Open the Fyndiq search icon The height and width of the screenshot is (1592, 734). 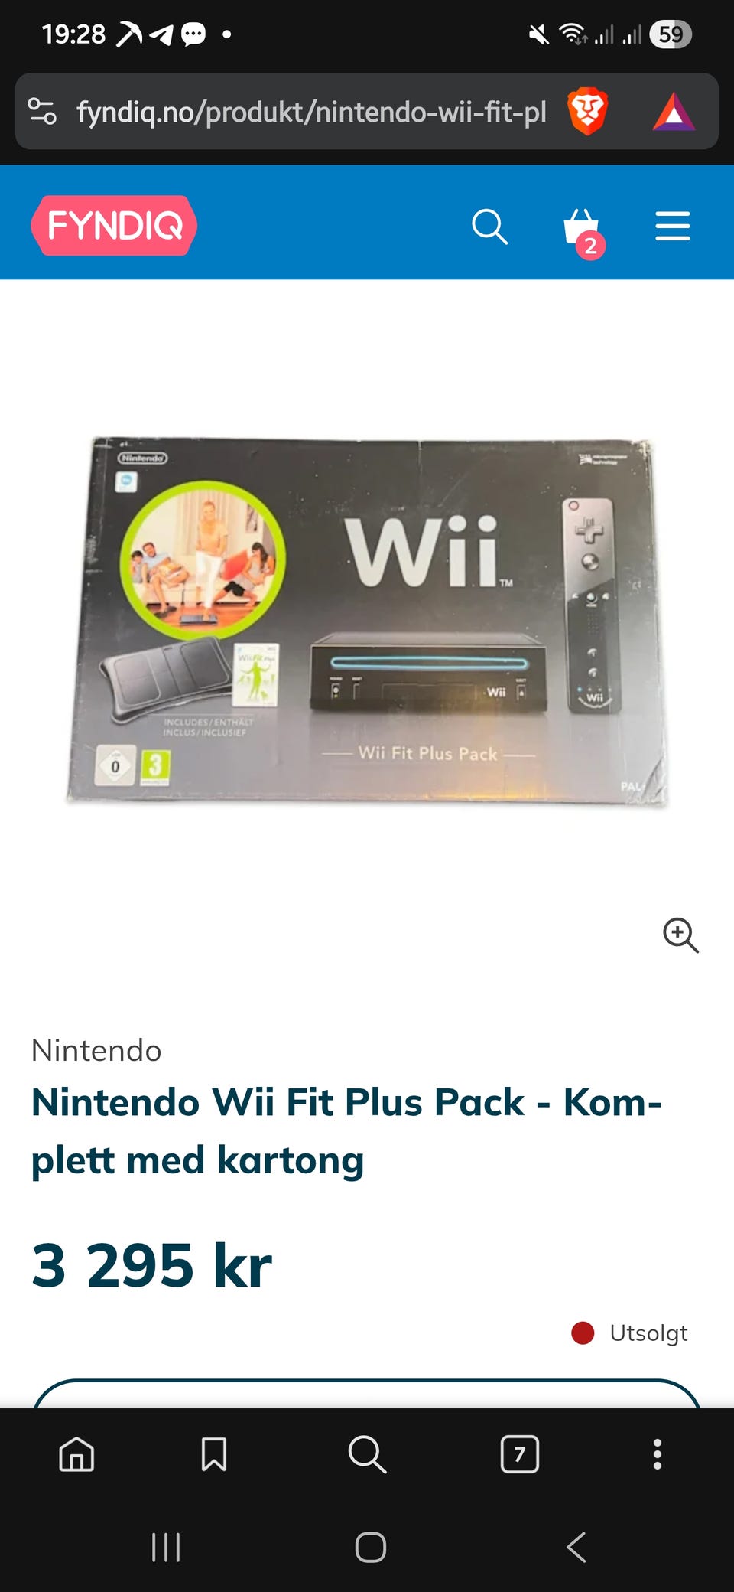[489, 227]
